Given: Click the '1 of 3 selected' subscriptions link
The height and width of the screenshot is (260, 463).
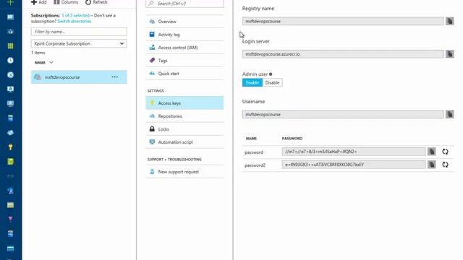Looking at the screenshot, I should coord(75,15).
